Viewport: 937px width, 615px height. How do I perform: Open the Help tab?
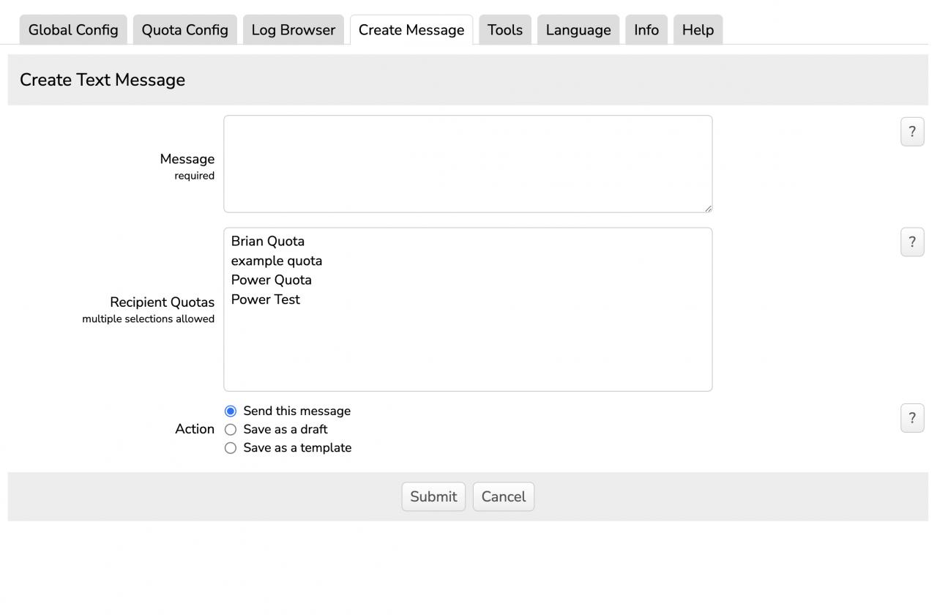coord(698,30)
